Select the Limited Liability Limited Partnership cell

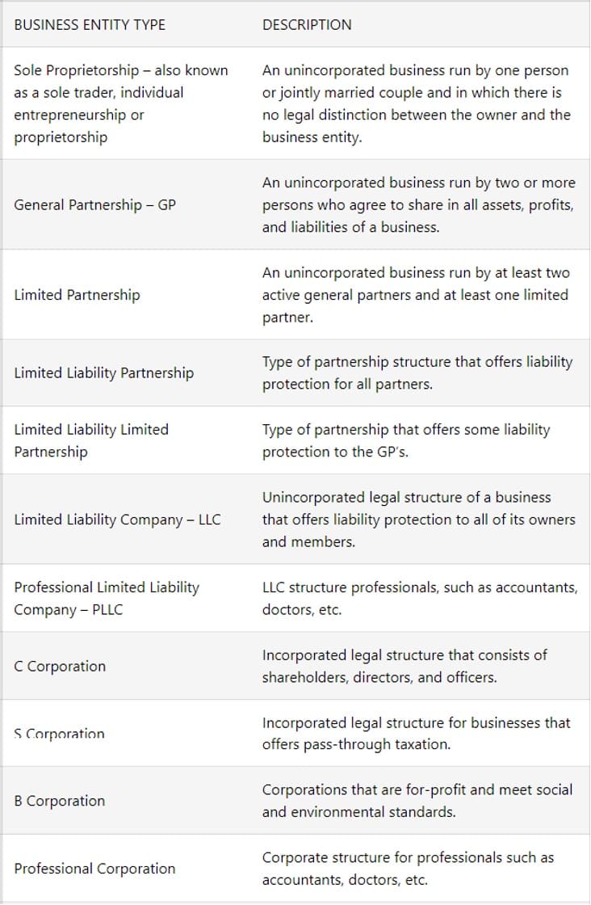tap(91, 440)
